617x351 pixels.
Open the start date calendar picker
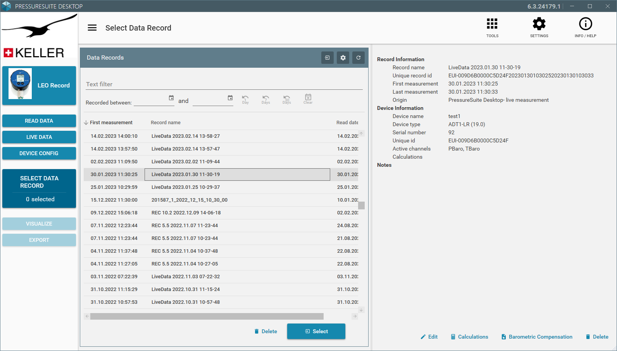[171, 98]
